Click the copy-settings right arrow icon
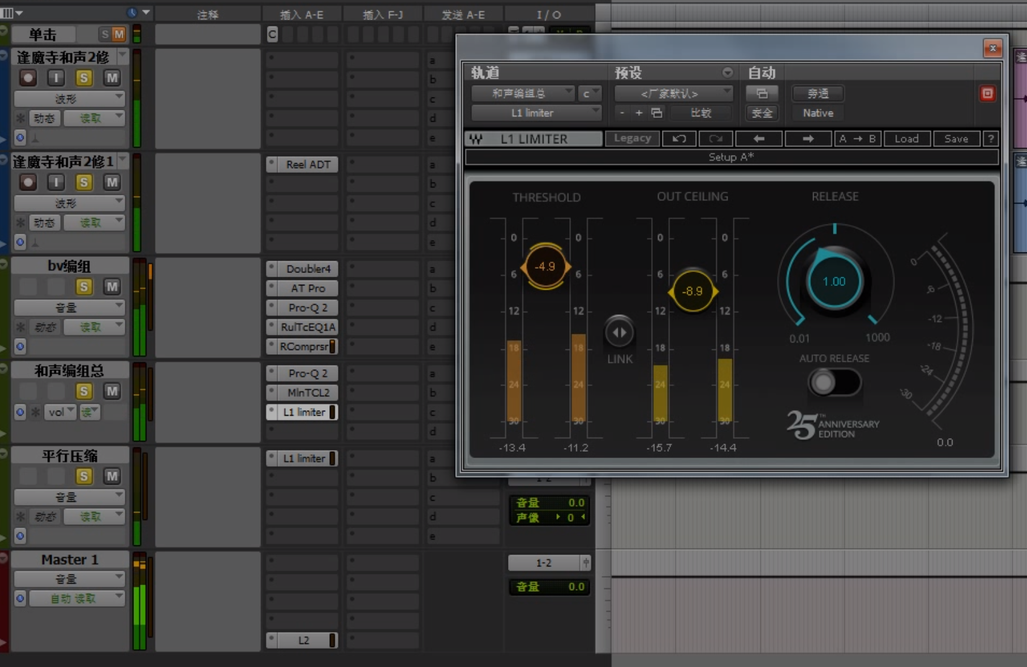This screenshot has width=1027, height=667. coord(808,138)
